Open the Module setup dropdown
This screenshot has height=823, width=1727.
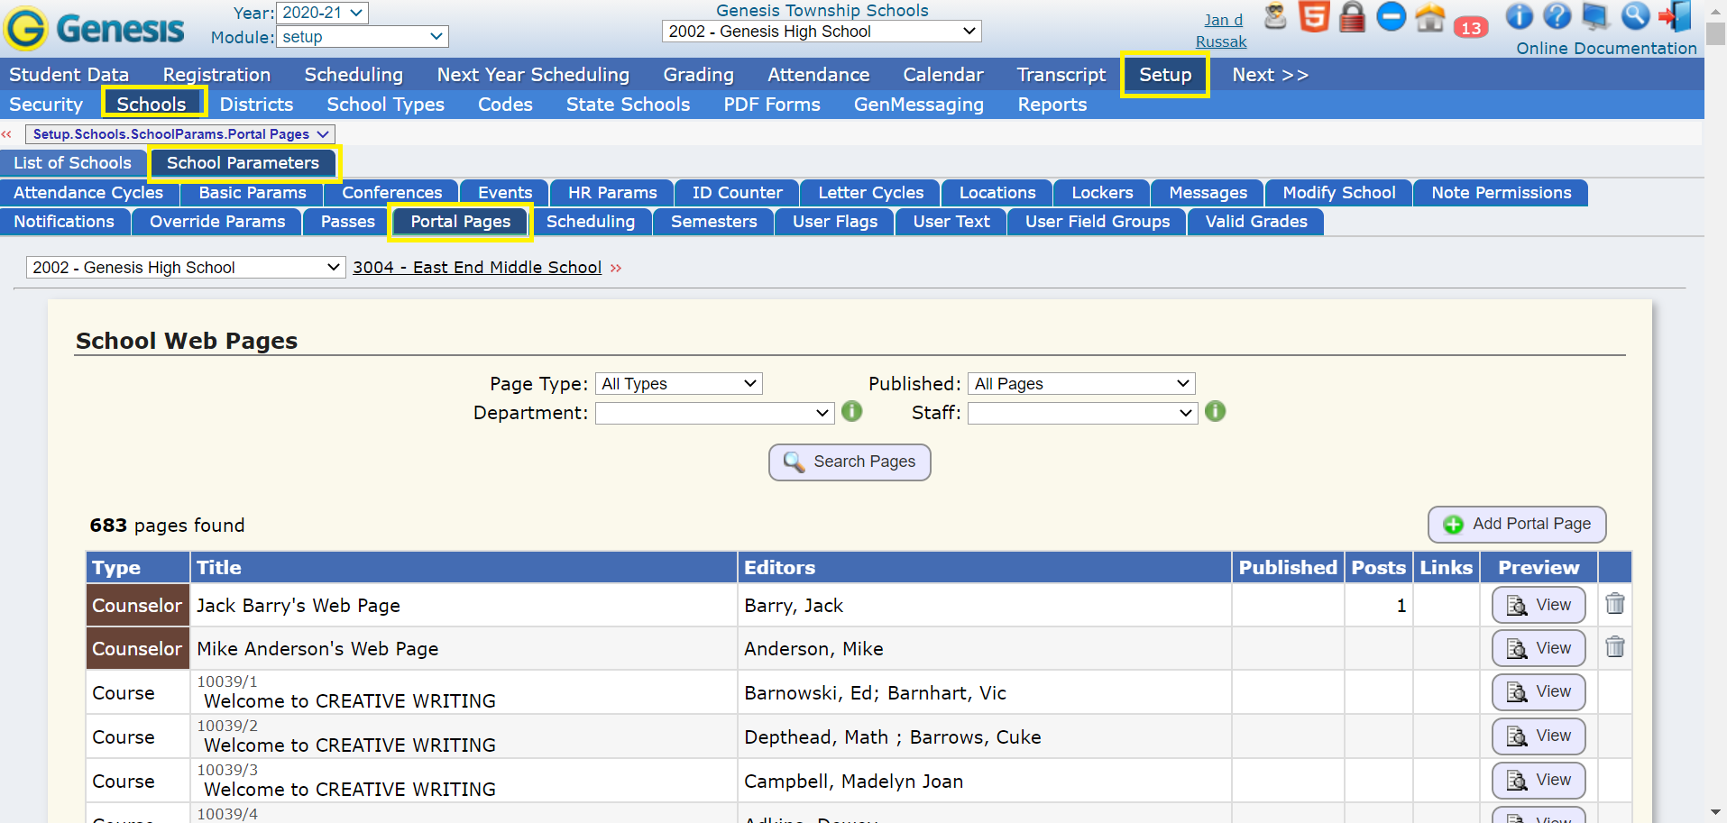point(362,37)
